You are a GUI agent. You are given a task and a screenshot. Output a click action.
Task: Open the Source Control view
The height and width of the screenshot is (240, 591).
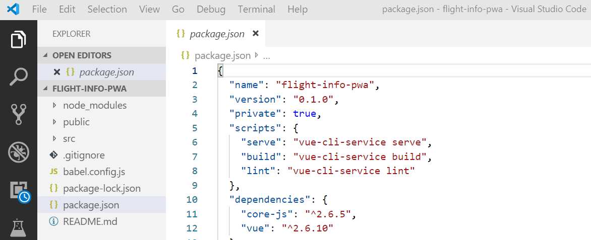[19, 114]
